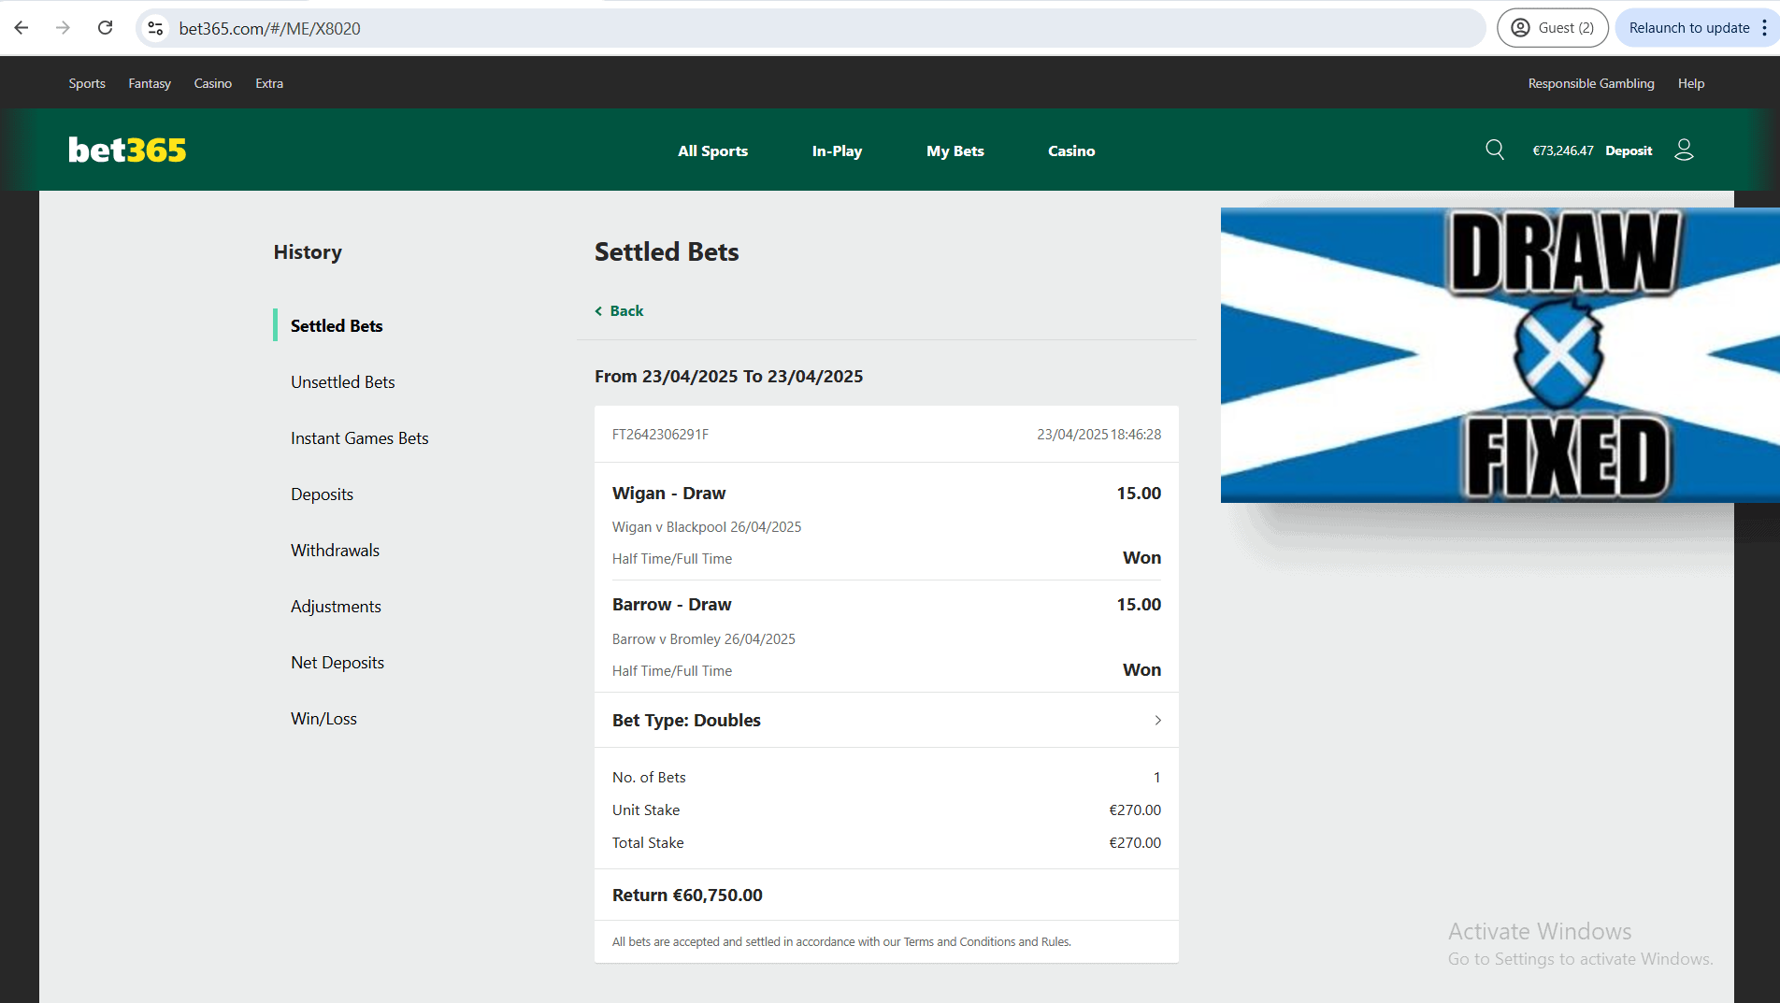Open site information icon in address bar
The width and height of the screenshot is (1780, 1003).
point(156,28)
